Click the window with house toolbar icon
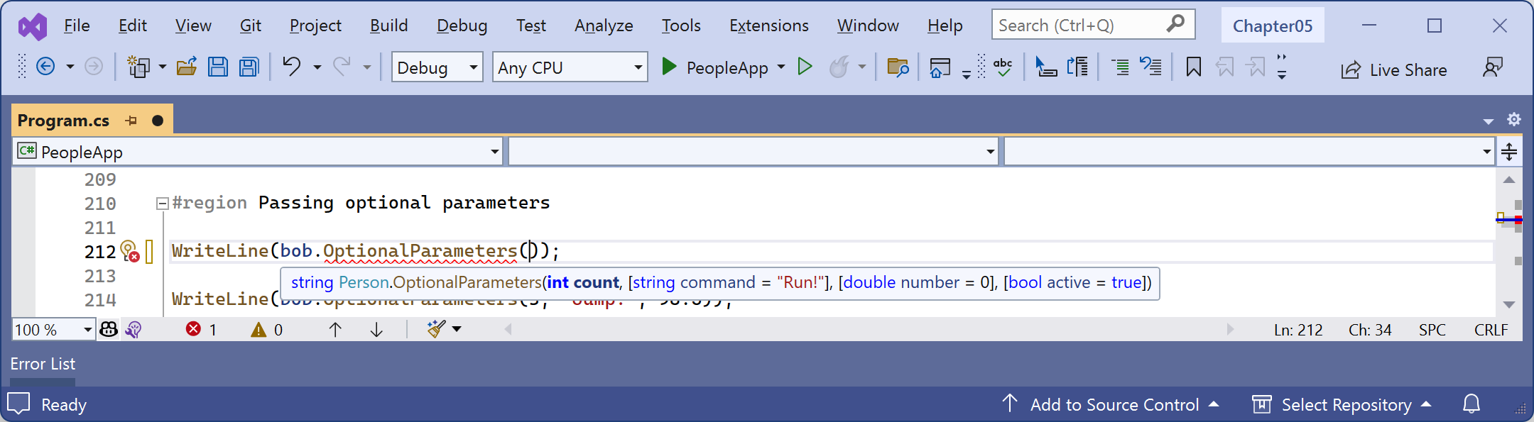Image resolution: width=1534 pixels, height=422 pixels. [940, 67]
